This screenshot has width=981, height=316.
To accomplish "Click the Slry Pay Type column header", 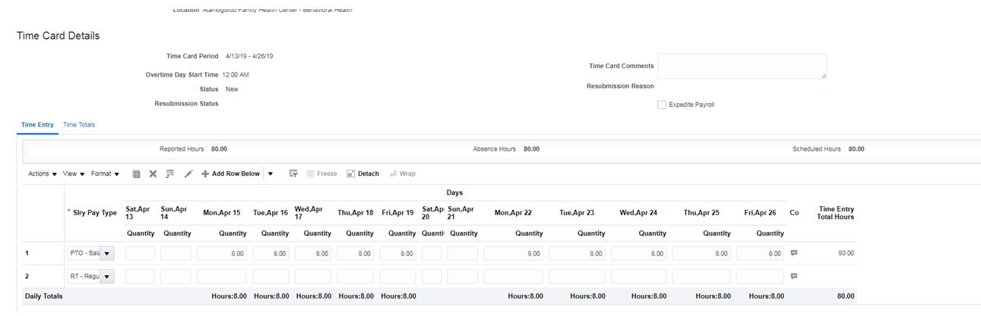I will 95,213.
